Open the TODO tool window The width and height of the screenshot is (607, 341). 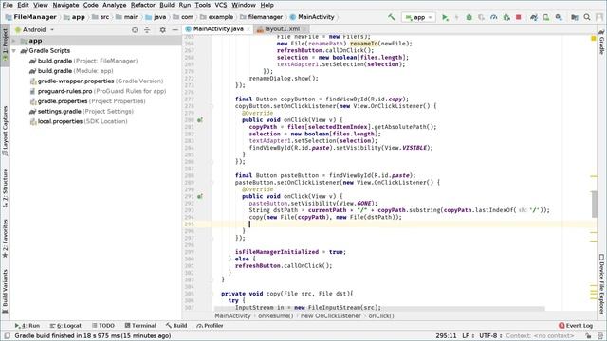(x=103, y=326)
